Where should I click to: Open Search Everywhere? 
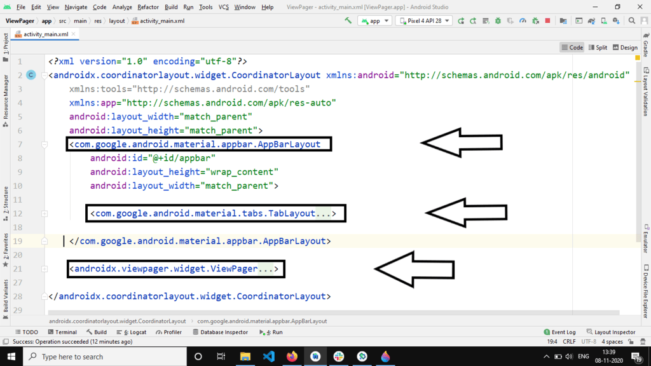click(x=631, y=20)
